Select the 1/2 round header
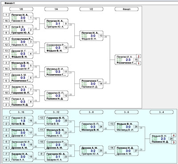178x164 pixels. (91, 9)
